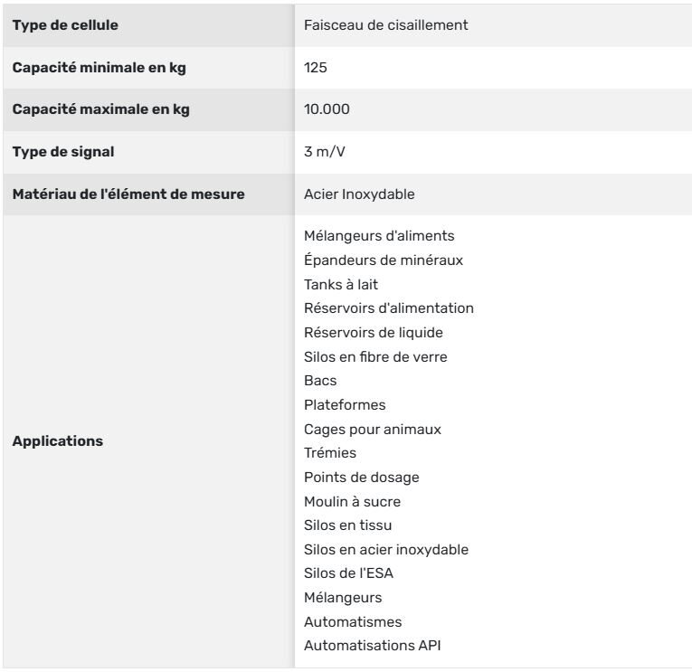Image resolution: width=692 pixels, height=672 pixels.
Task: Click the minimum capacity value 125
Action: [315, 67]
